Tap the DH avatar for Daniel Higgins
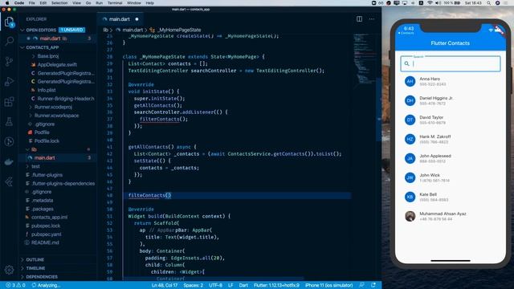 (410, 100)
